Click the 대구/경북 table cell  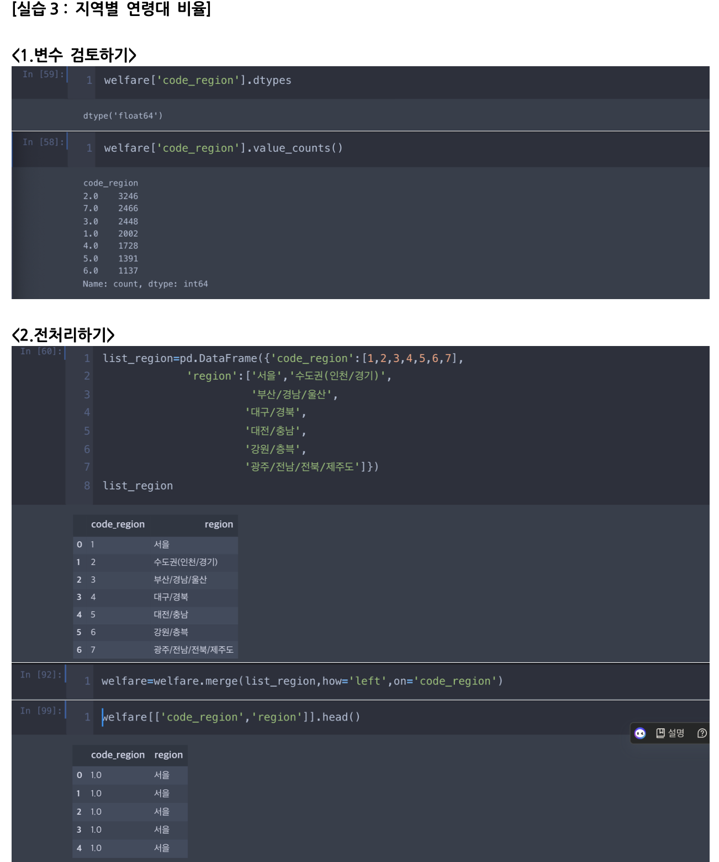pos(171,597)
